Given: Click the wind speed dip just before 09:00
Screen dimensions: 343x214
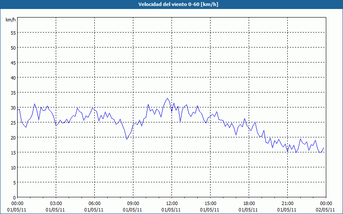Looking at the screenshot, I should (x=126, y=139).
